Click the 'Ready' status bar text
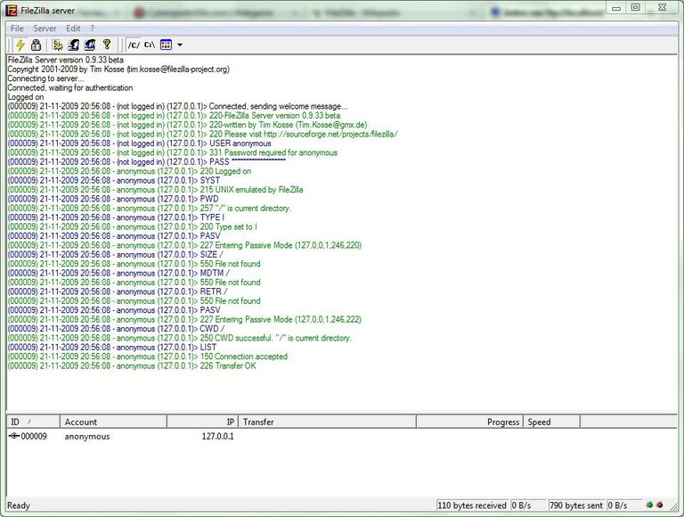Screen dimensions: 684x517 (x=19, y=505)
